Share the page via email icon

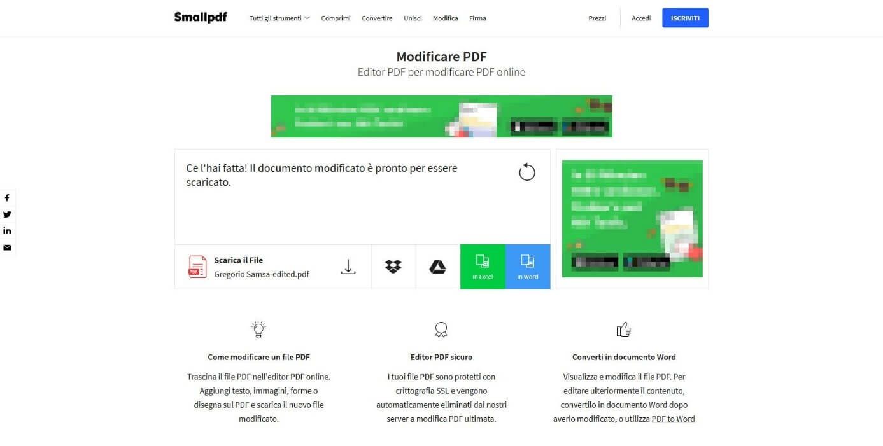pos(7,247)
